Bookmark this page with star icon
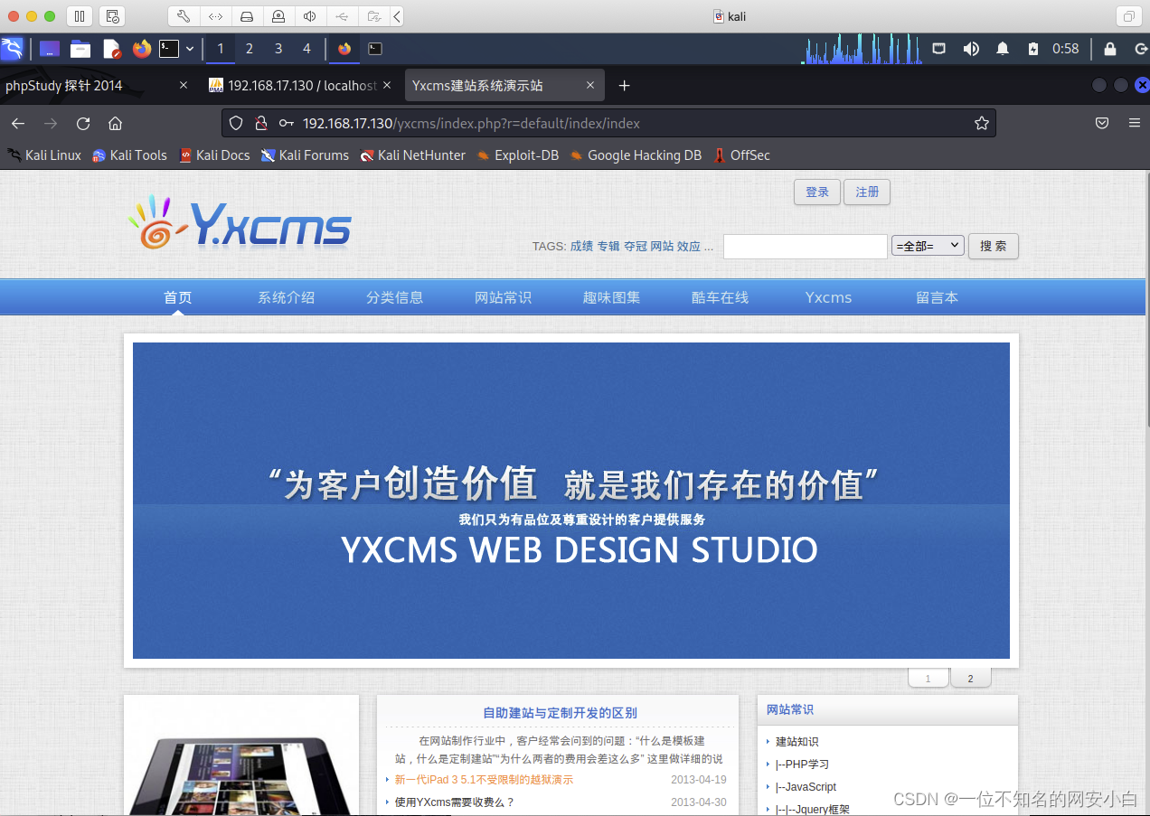 (982, 123)
